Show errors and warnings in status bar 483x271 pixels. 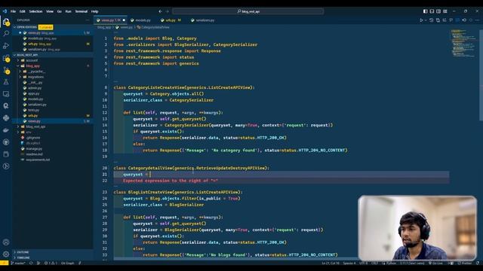tap(51, 263)
